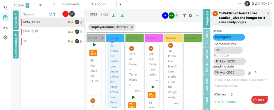Open the user profile sidebar icon
This screenshot has height=110, width=274.
6,8
